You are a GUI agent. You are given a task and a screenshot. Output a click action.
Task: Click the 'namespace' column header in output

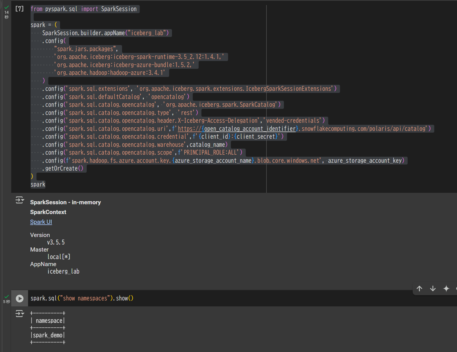pyautogui.click(x=49, y=321)
